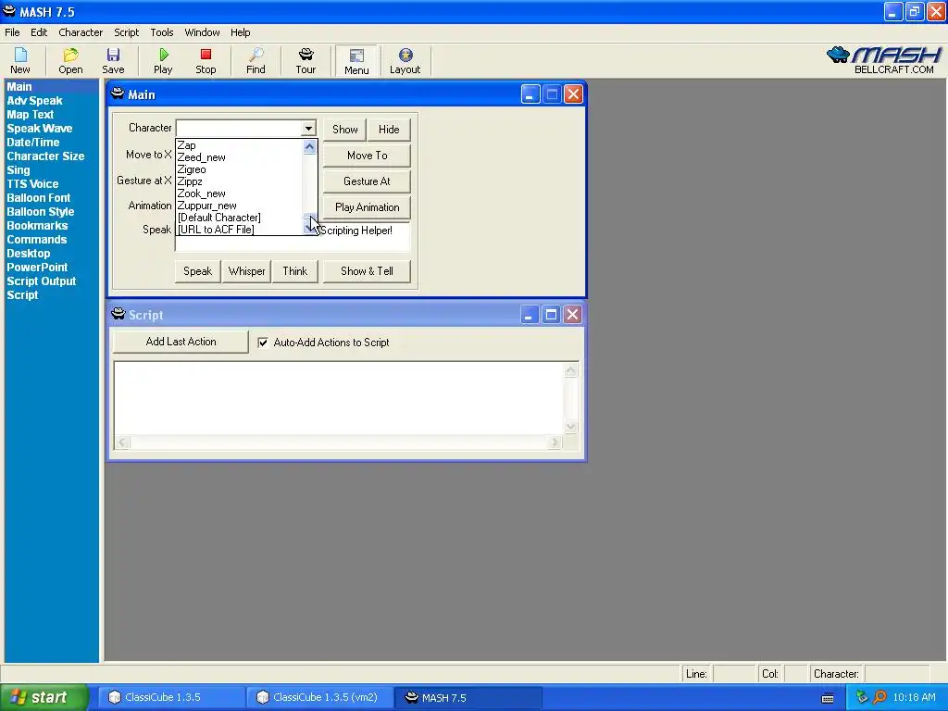The height and width of the screenshot is (711, 948).
Task: Click script area scroll right arrow
Action: (x=555, y=443)
